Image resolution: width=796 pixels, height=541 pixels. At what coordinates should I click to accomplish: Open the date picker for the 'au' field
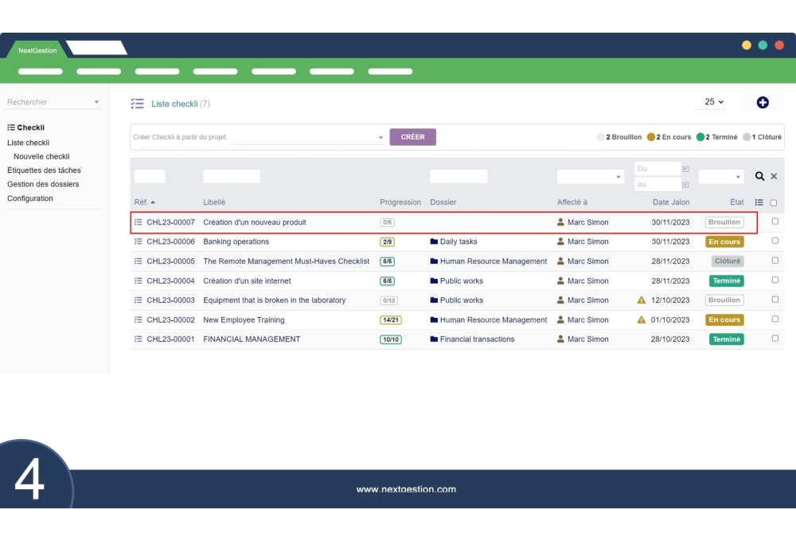[x=685, y=183]
